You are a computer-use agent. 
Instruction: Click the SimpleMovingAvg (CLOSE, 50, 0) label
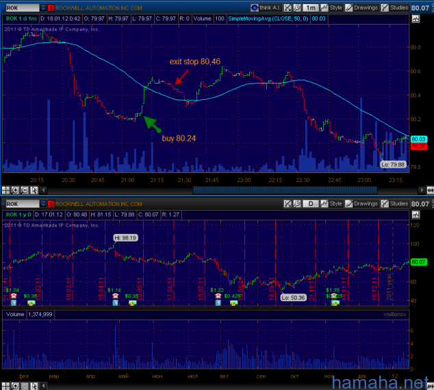click(x=268, y=18)
